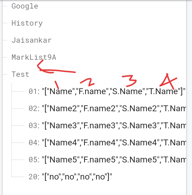Collapse the Test node
Viewport: 192px width, 195px height.
point(20,74)
